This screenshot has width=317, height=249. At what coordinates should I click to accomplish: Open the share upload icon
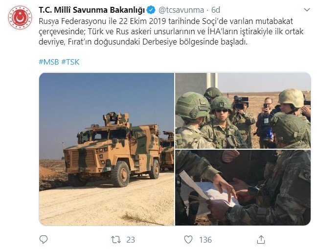coord(261,240)
